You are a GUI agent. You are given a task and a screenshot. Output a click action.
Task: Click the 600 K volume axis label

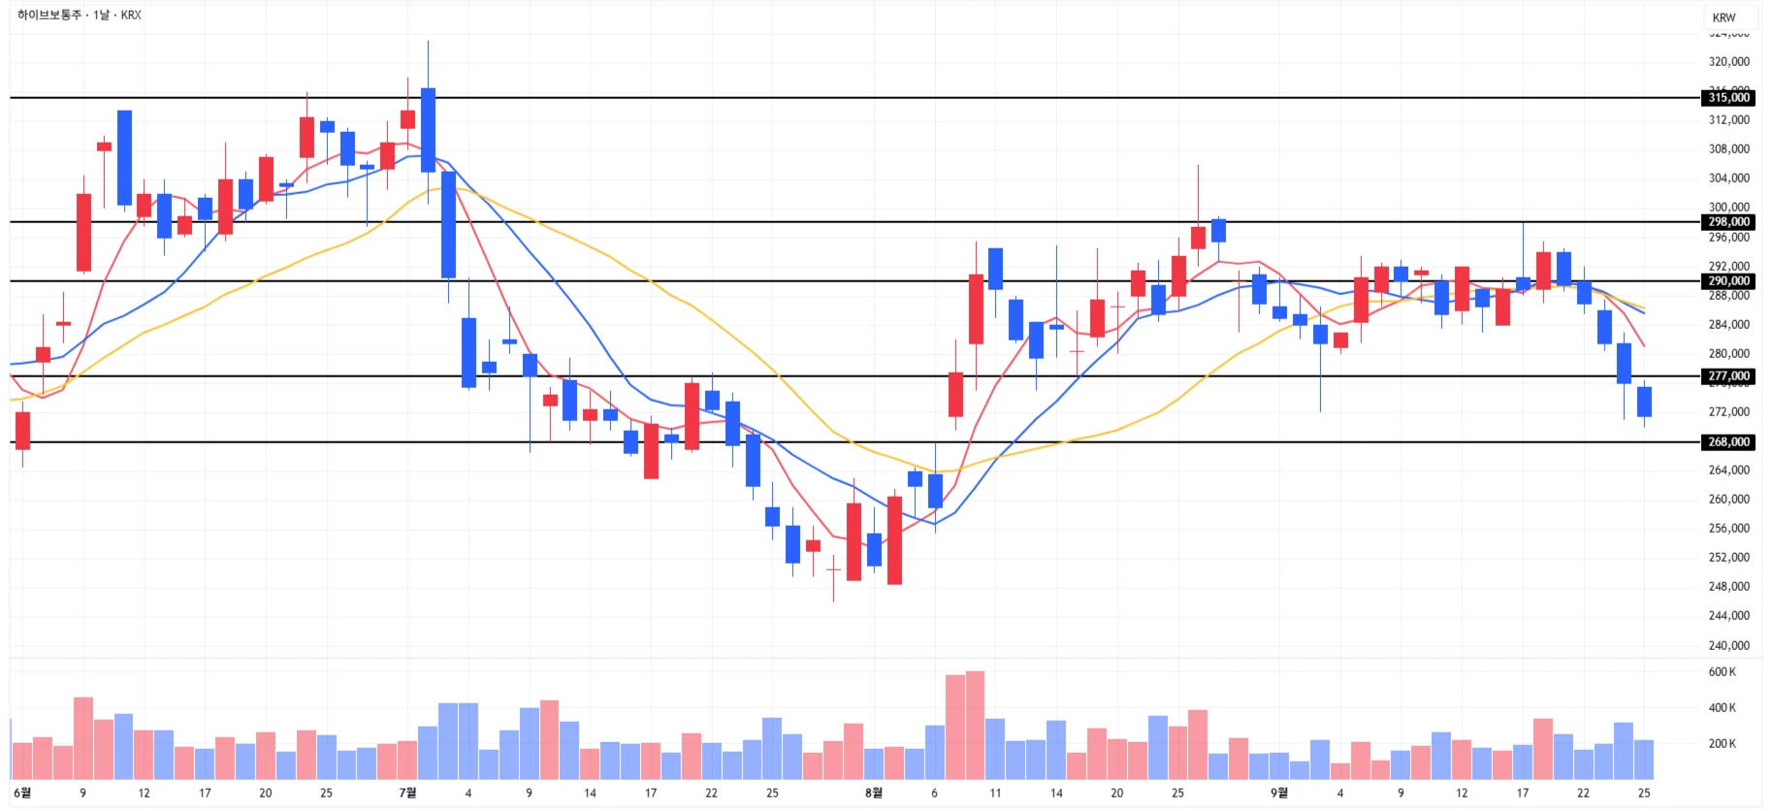[x=1722, y=672]
